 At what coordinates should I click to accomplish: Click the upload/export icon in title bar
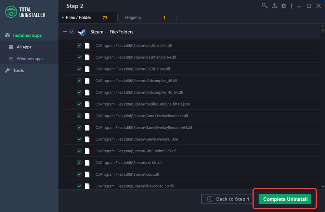274,6
